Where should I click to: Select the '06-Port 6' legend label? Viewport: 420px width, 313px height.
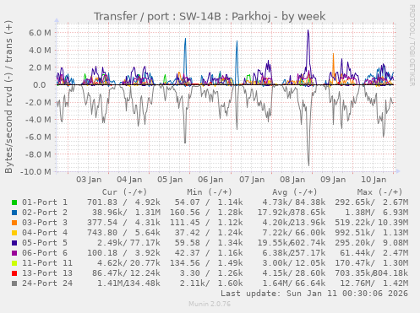coord(45,253)
